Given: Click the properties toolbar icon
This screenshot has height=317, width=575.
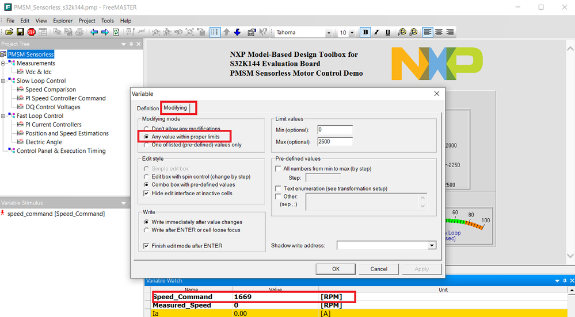Looking at the screenshot, I should (252, 32).
